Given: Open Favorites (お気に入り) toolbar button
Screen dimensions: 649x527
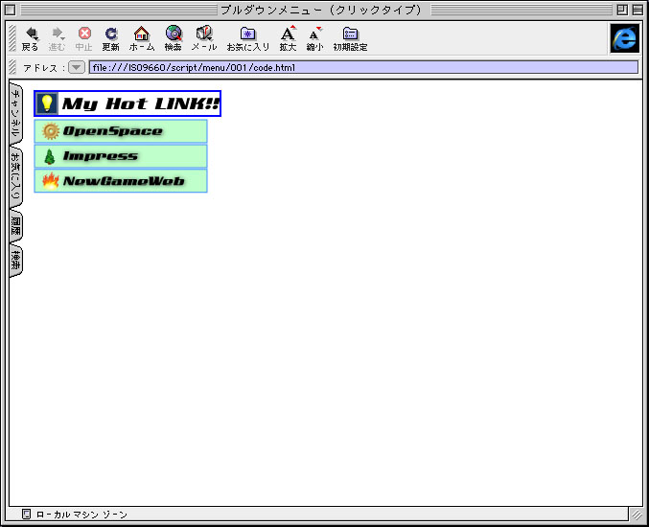Looking at the screenshot, I should 248,39.
